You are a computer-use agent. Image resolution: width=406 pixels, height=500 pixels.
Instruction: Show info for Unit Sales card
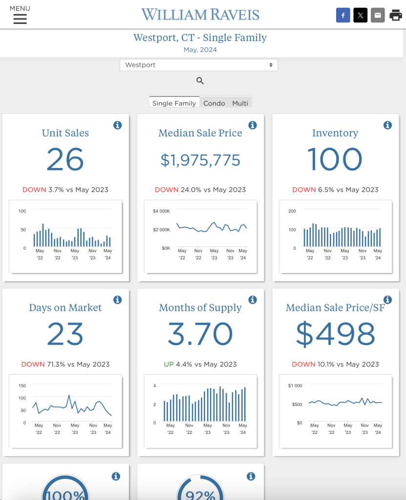(x=117, y=126)
